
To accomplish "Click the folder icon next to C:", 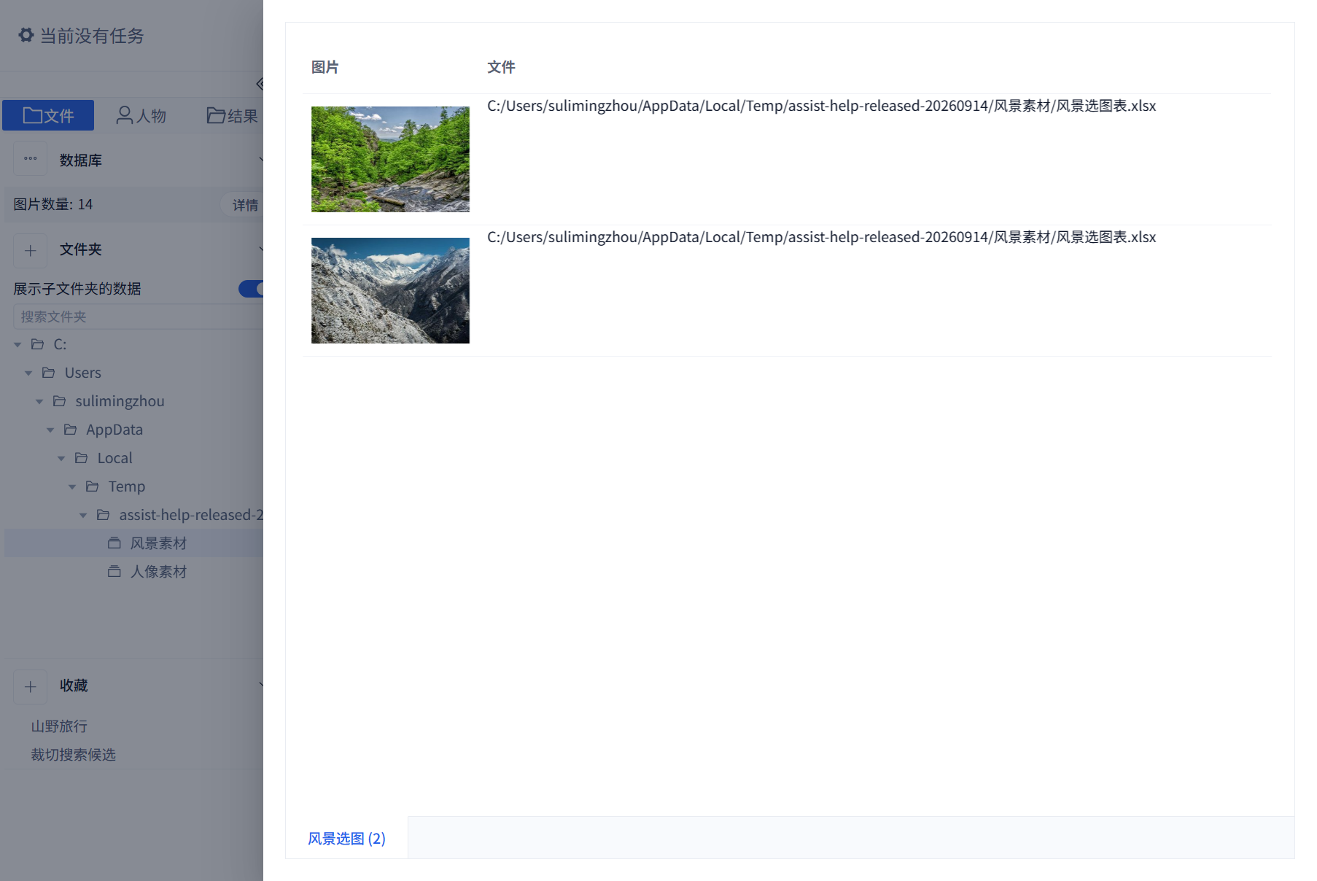I will tap(38, 344).
